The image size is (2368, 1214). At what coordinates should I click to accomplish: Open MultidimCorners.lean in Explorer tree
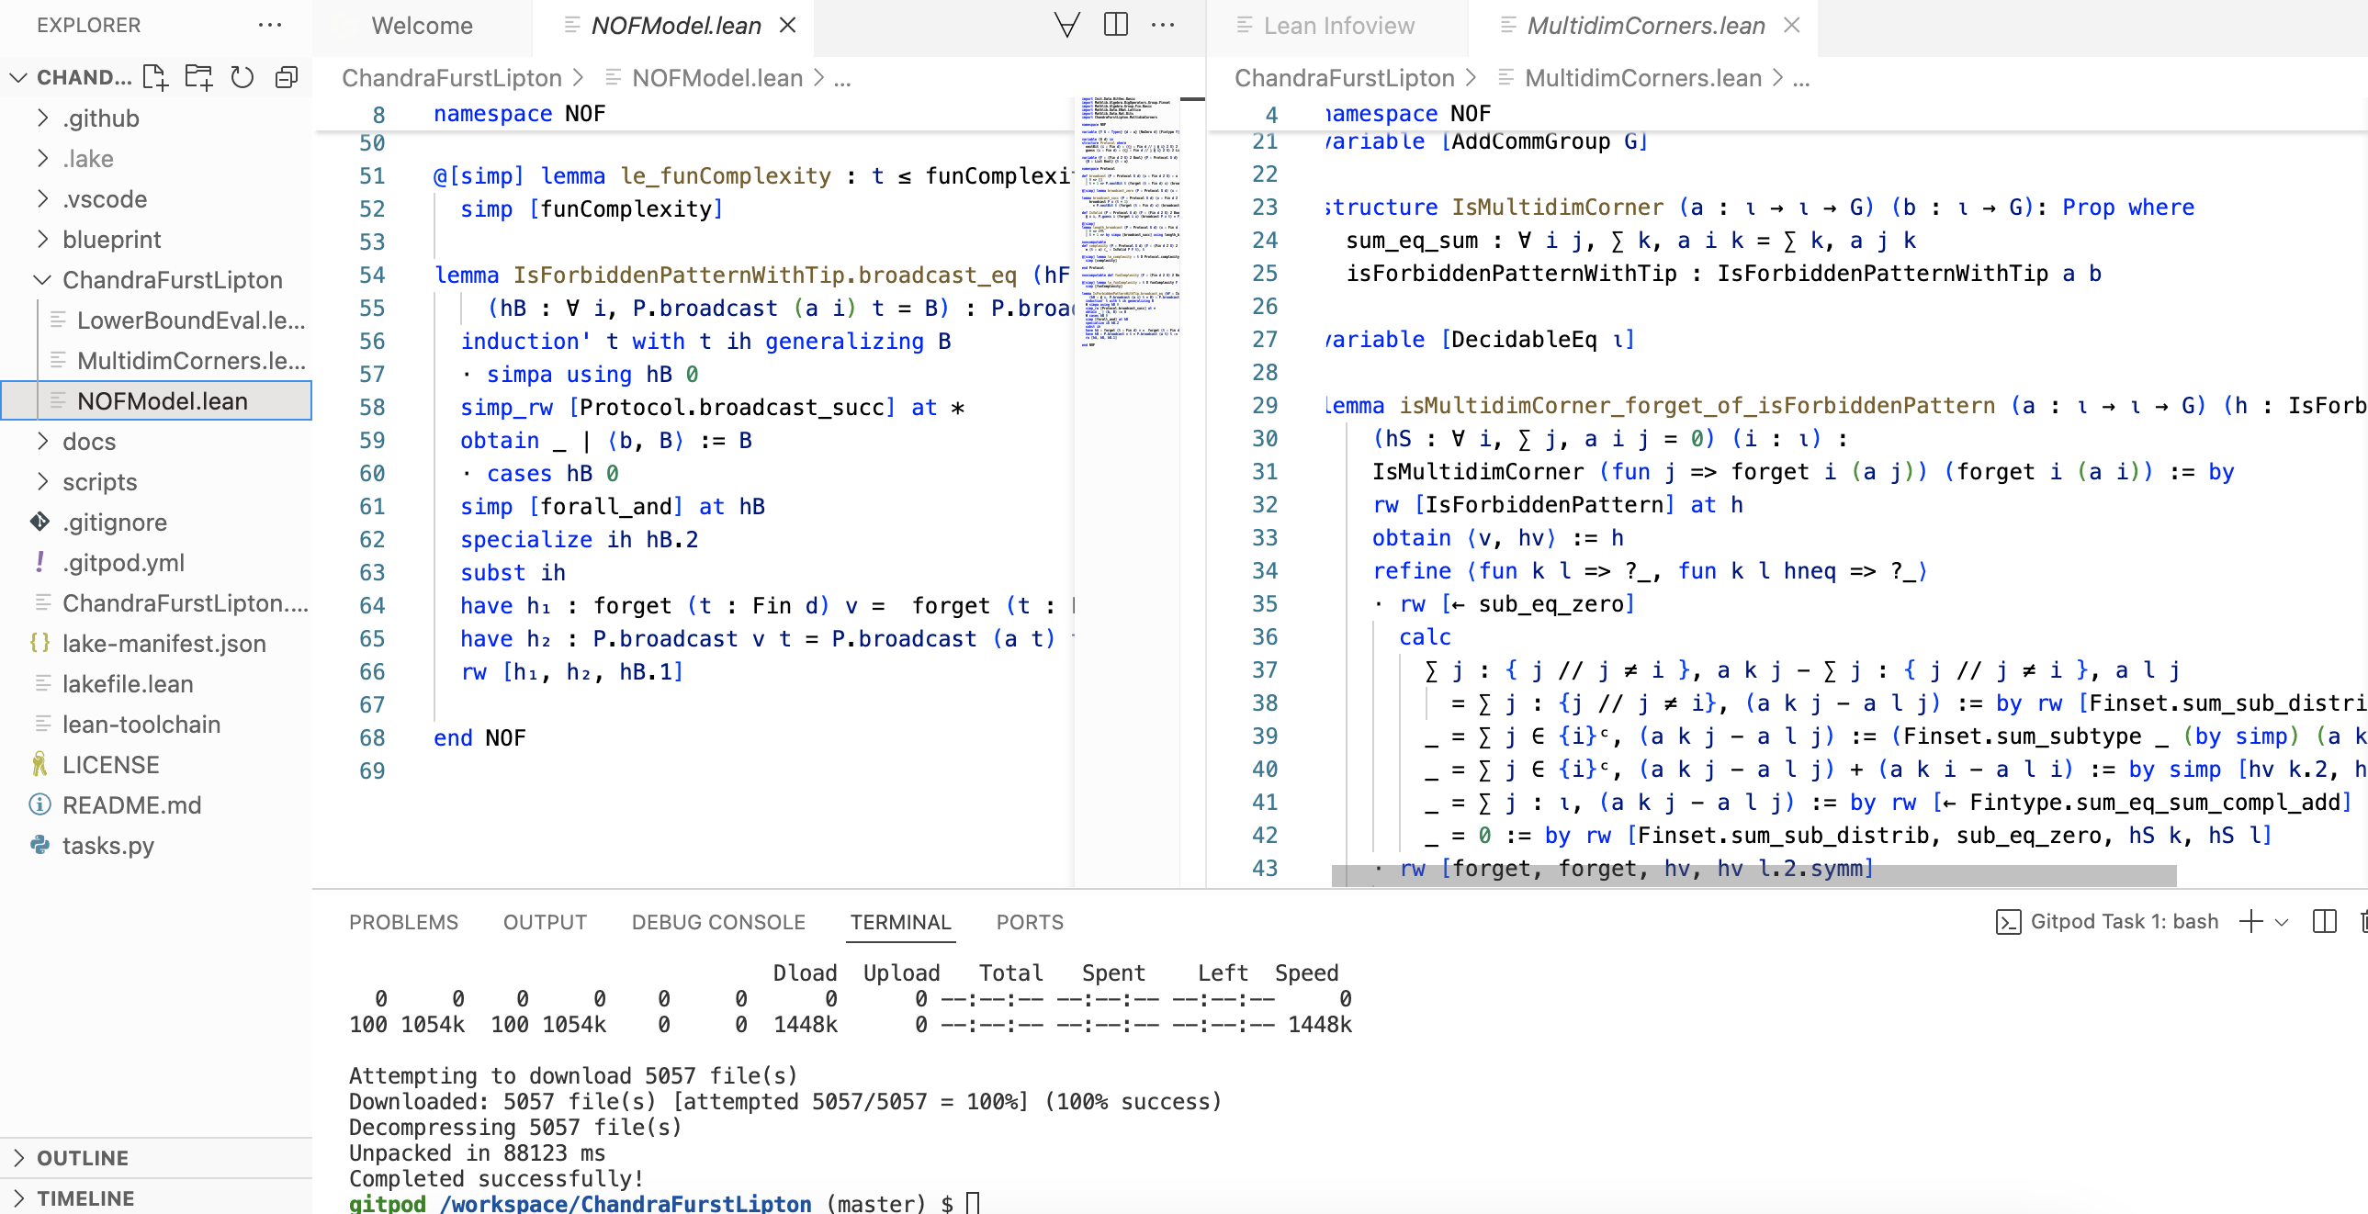(190, 360)
